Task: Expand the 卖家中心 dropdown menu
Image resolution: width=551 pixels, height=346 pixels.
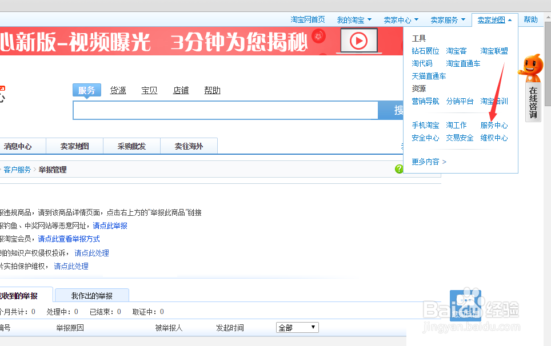Action: [x=401, y=20]
